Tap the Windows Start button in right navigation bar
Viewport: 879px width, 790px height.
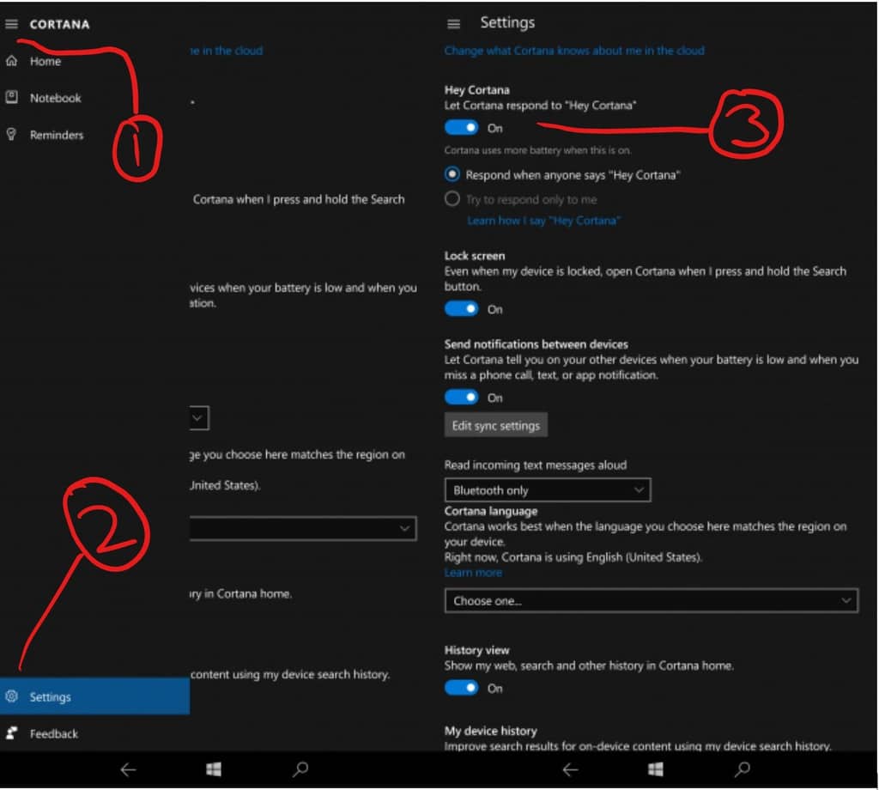(x=655, y=769)
